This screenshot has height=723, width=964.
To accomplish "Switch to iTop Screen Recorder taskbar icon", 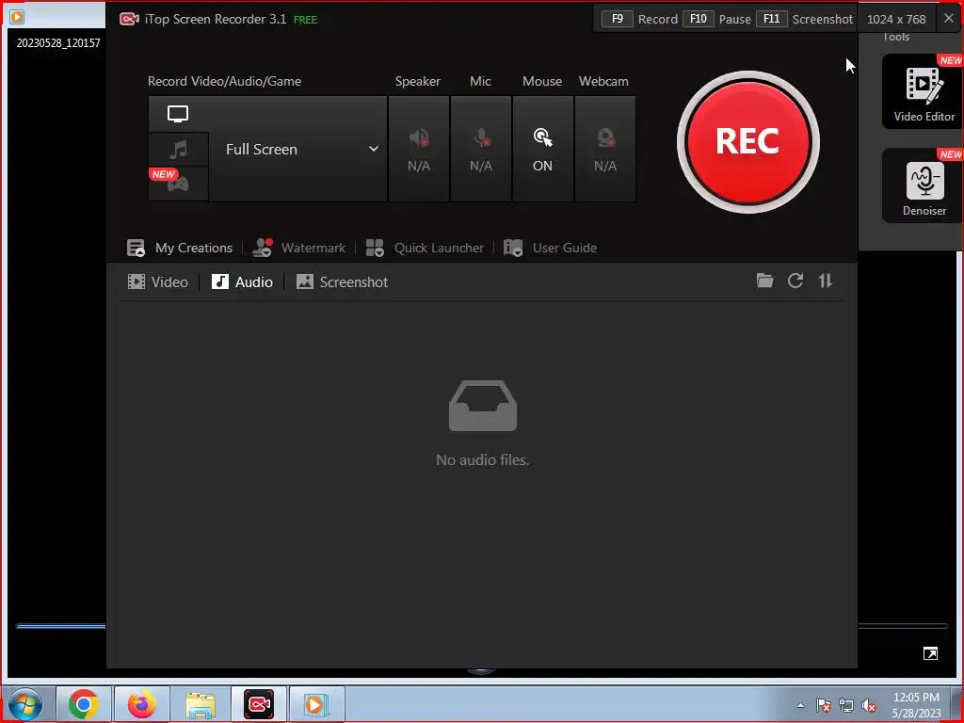I will click(259, 704).
